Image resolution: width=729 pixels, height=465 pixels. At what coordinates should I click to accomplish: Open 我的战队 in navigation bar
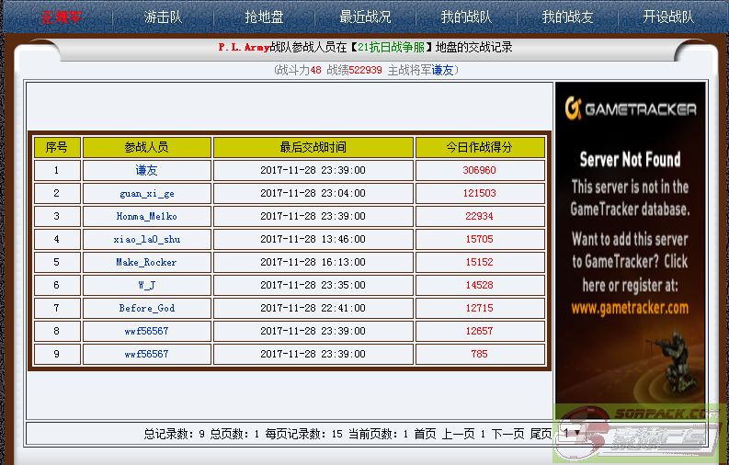466,17
